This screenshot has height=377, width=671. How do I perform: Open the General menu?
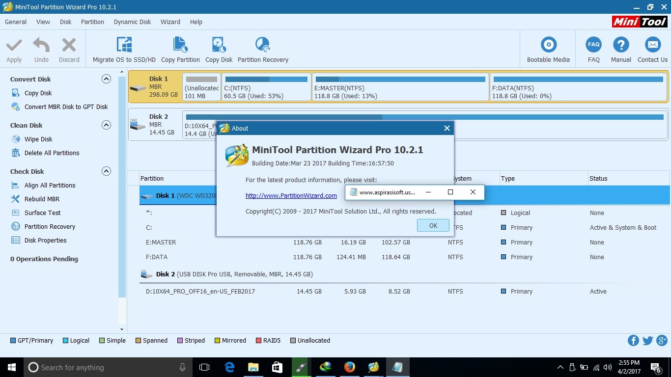pyautogui.click(x=16, y=22)
